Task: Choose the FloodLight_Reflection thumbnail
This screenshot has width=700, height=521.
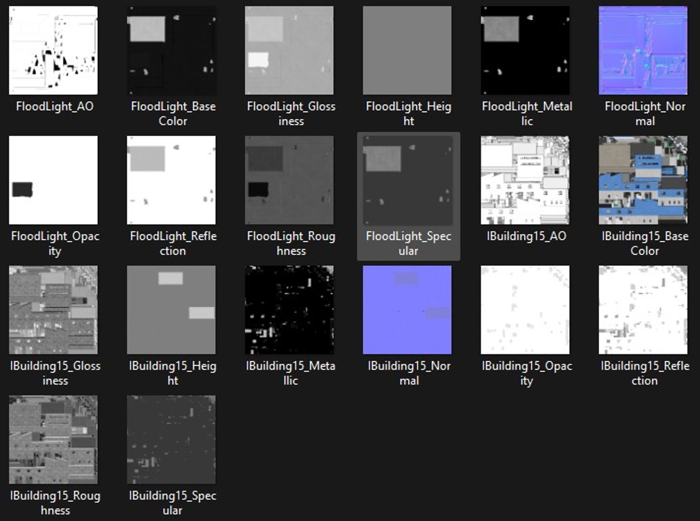Action: [x=171, y=180]
